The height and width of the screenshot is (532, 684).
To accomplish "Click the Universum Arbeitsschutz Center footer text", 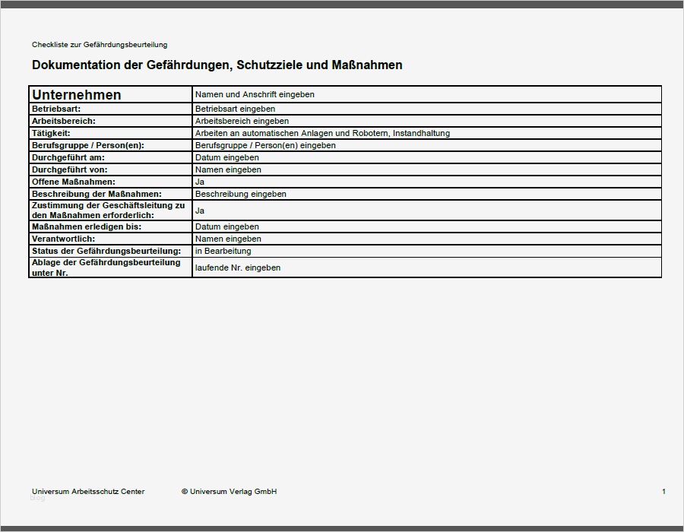I will coord(88,492).
